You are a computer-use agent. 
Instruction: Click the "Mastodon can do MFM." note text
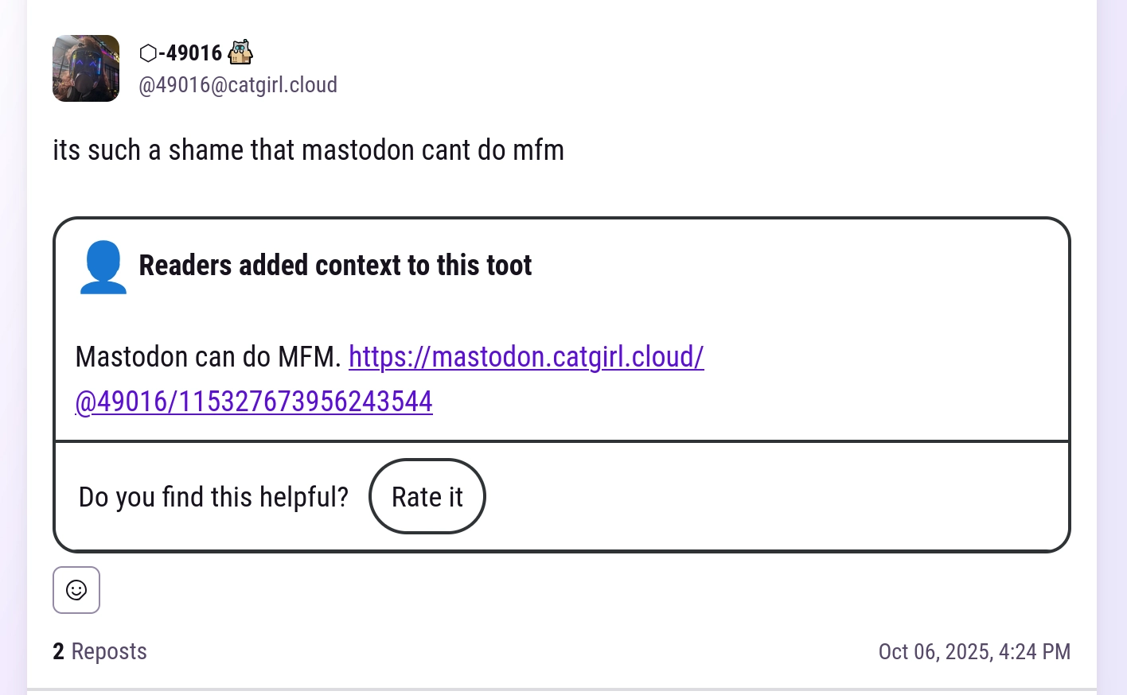pyautogui.click(x=208, y=357)
